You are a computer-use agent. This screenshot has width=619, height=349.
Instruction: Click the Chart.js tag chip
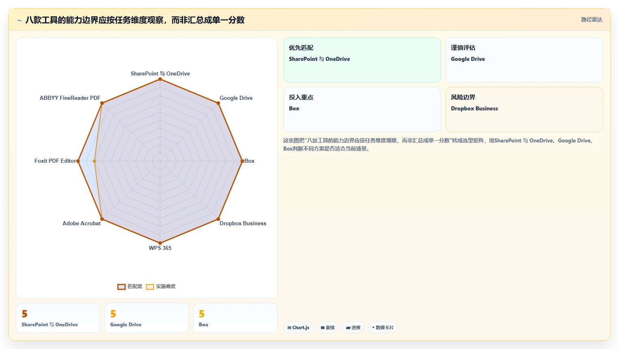coord(298,327)
